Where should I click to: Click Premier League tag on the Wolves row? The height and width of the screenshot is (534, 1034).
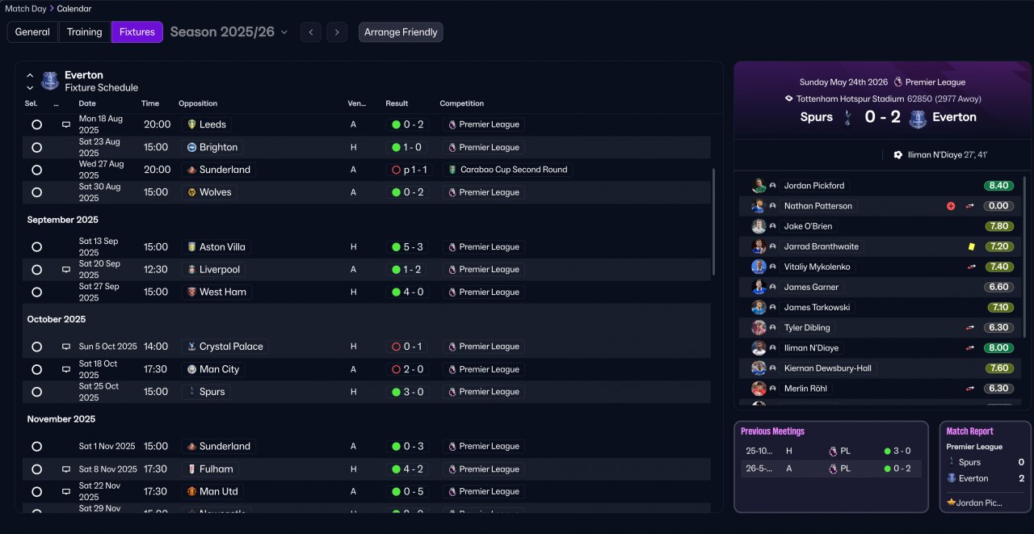tap(483, 192)
